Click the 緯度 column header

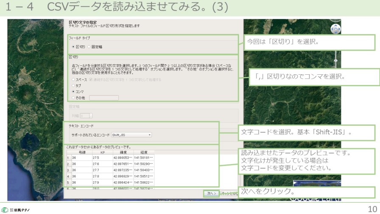123,152
